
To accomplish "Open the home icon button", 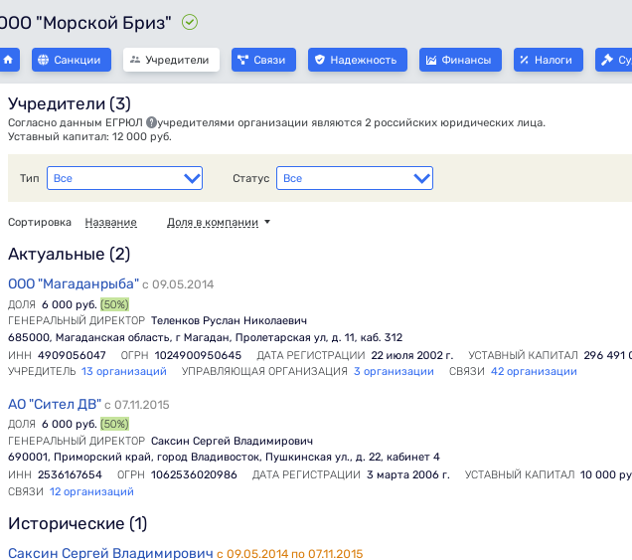I will [x=9, y=60].
